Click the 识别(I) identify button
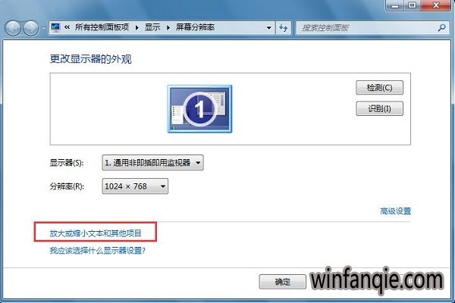The width and height of the screenshot is (455, 303). [x=380, y=109]
